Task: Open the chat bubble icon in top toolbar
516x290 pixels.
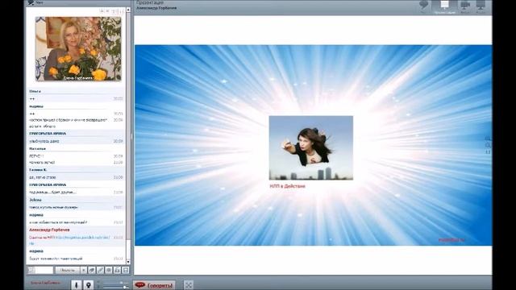Action: click(424, 6)
